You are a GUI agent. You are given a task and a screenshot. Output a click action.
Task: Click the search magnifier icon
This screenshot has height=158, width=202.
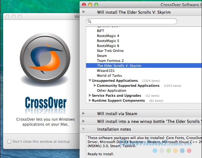[89, 21]
